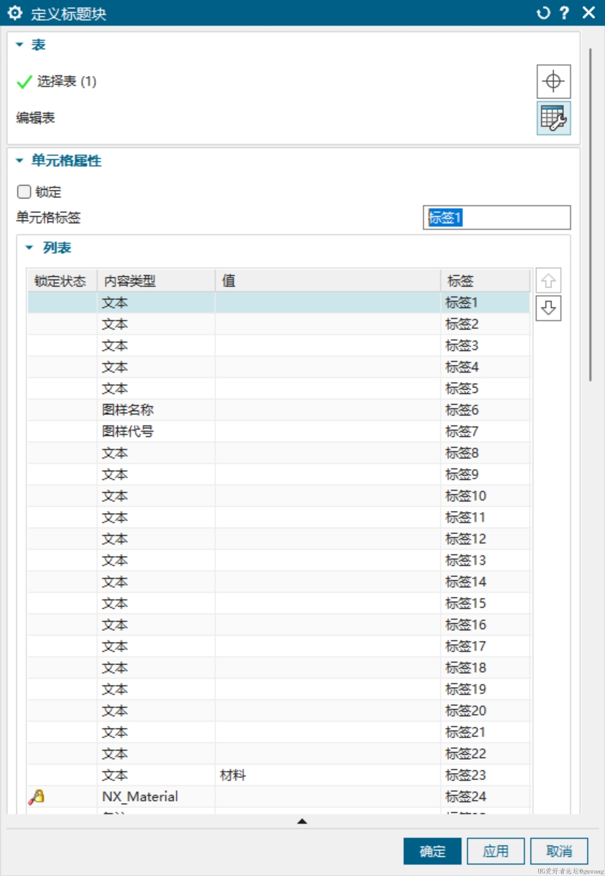605x876 pixels.
Task: Collapse the 单元格属性 section
Action: [19, 161]
